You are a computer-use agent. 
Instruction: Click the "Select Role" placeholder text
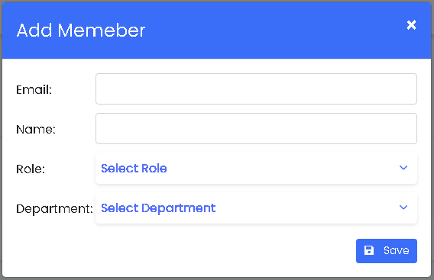click(134, 169)
